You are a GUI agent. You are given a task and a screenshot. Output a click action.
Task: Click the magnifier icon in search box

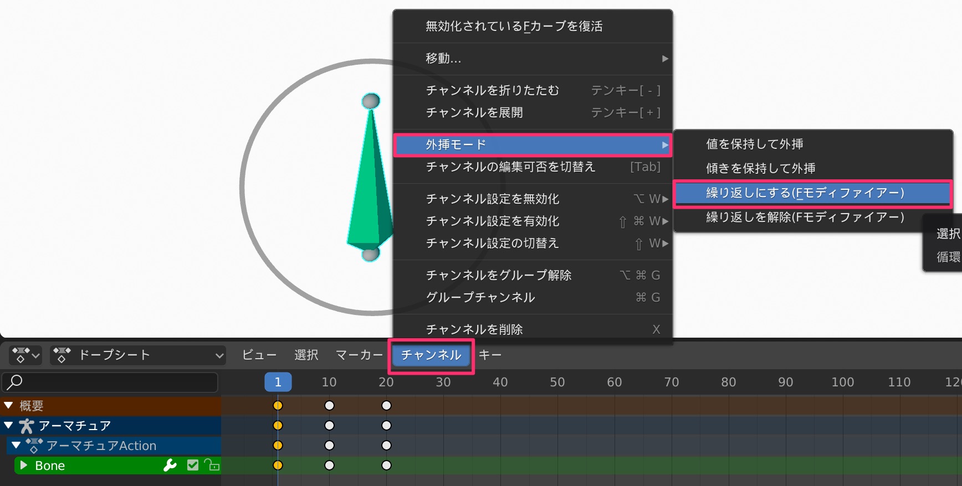(x=14, y=382)
